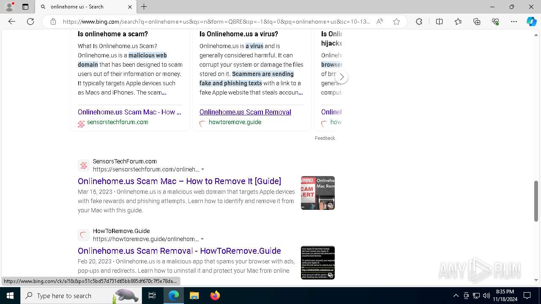Open Task View on taskbar
Image resolution: width=541 pixels, height=304 pixels.
pyautogui.click(x=153, y=296)
